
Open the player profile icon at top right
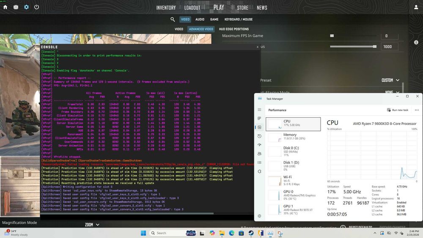tap(416, 7)
